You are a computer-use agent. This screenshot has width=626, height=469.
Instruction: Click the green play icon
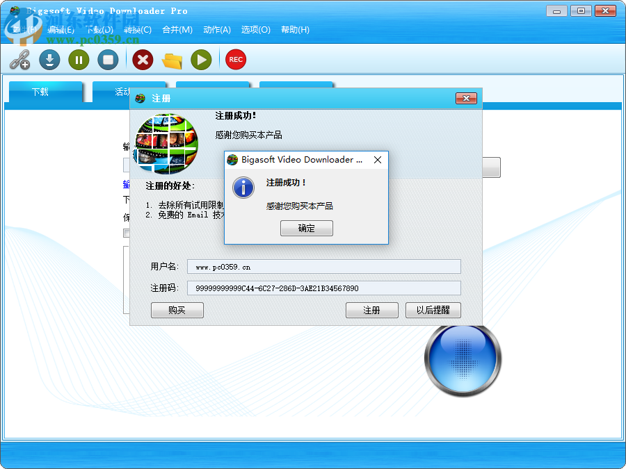(x=200, y=60)
